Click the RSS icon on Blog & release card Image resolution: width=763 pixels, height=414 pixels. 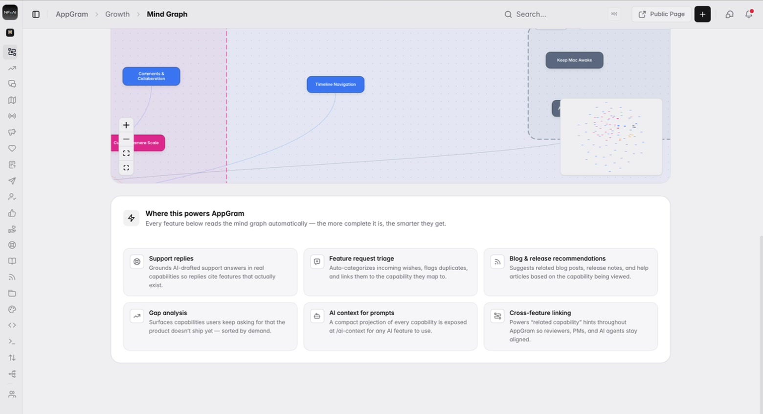point(497,262)
